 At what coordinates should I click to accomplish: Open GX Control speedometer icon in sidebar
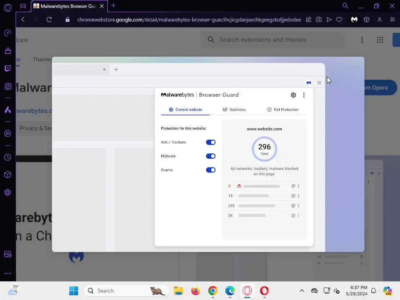(8, 33)
